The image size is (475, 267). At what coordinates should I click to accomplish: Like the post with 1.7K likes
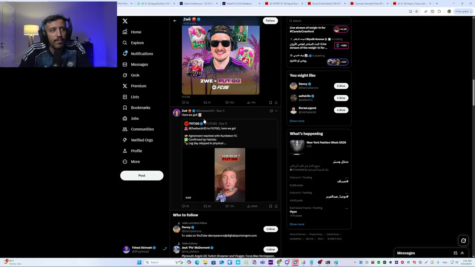pos(229,206)
